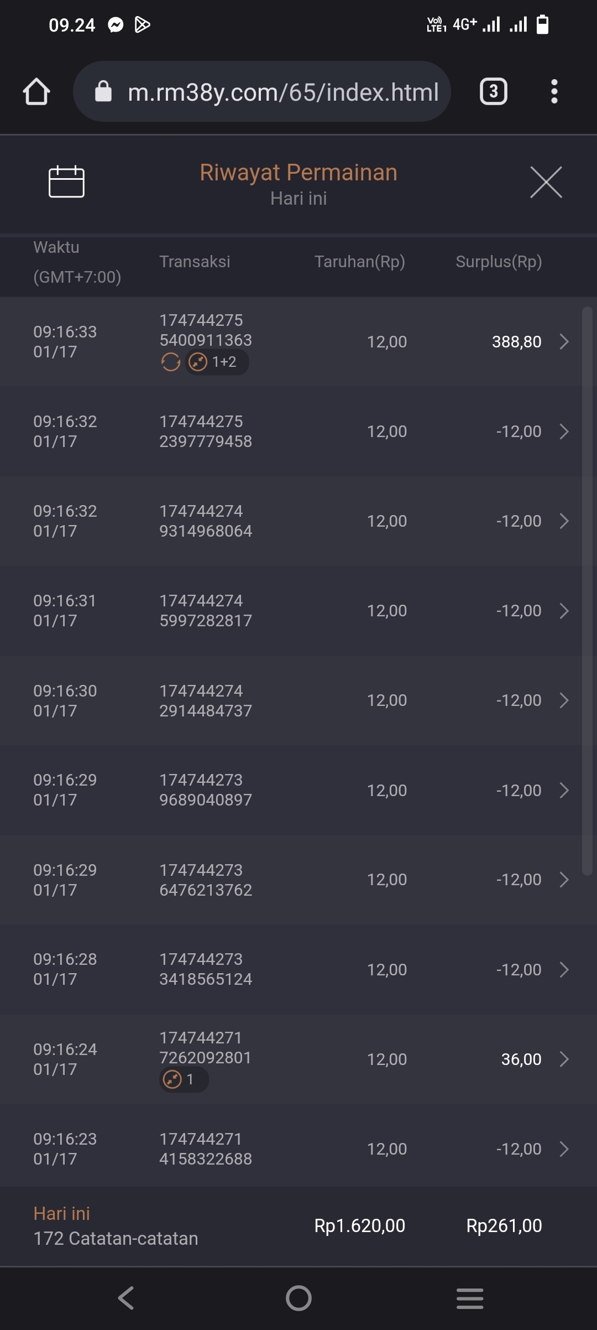Open the browser three-dot menu
The image size is (597, 1330).
click(554, 92)
